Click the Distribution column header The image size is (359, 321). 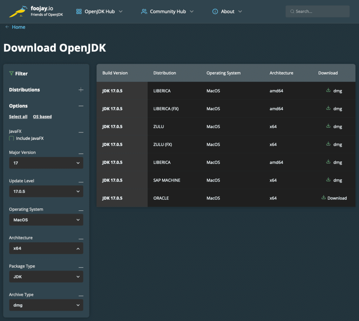pyautogui.click(x=165, y=73)
